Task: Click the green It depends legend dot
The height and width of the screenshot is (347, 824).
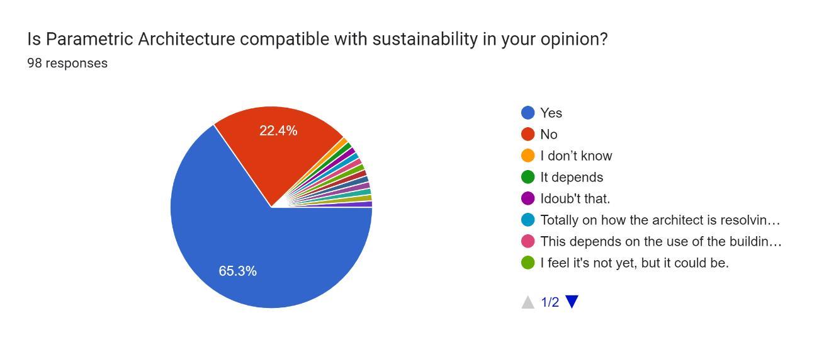Action: [x=528, y=177]
